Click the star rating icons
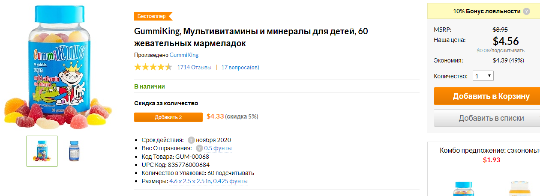This screenshot has width=540, height=196. (153, 67)
